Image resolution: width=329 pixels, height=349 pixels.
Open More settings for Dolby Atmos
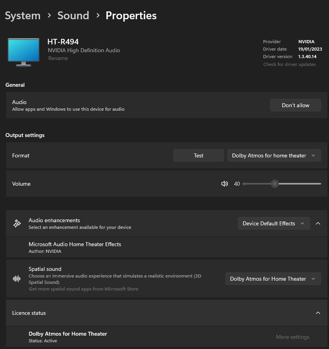click(x=292, y=337)
